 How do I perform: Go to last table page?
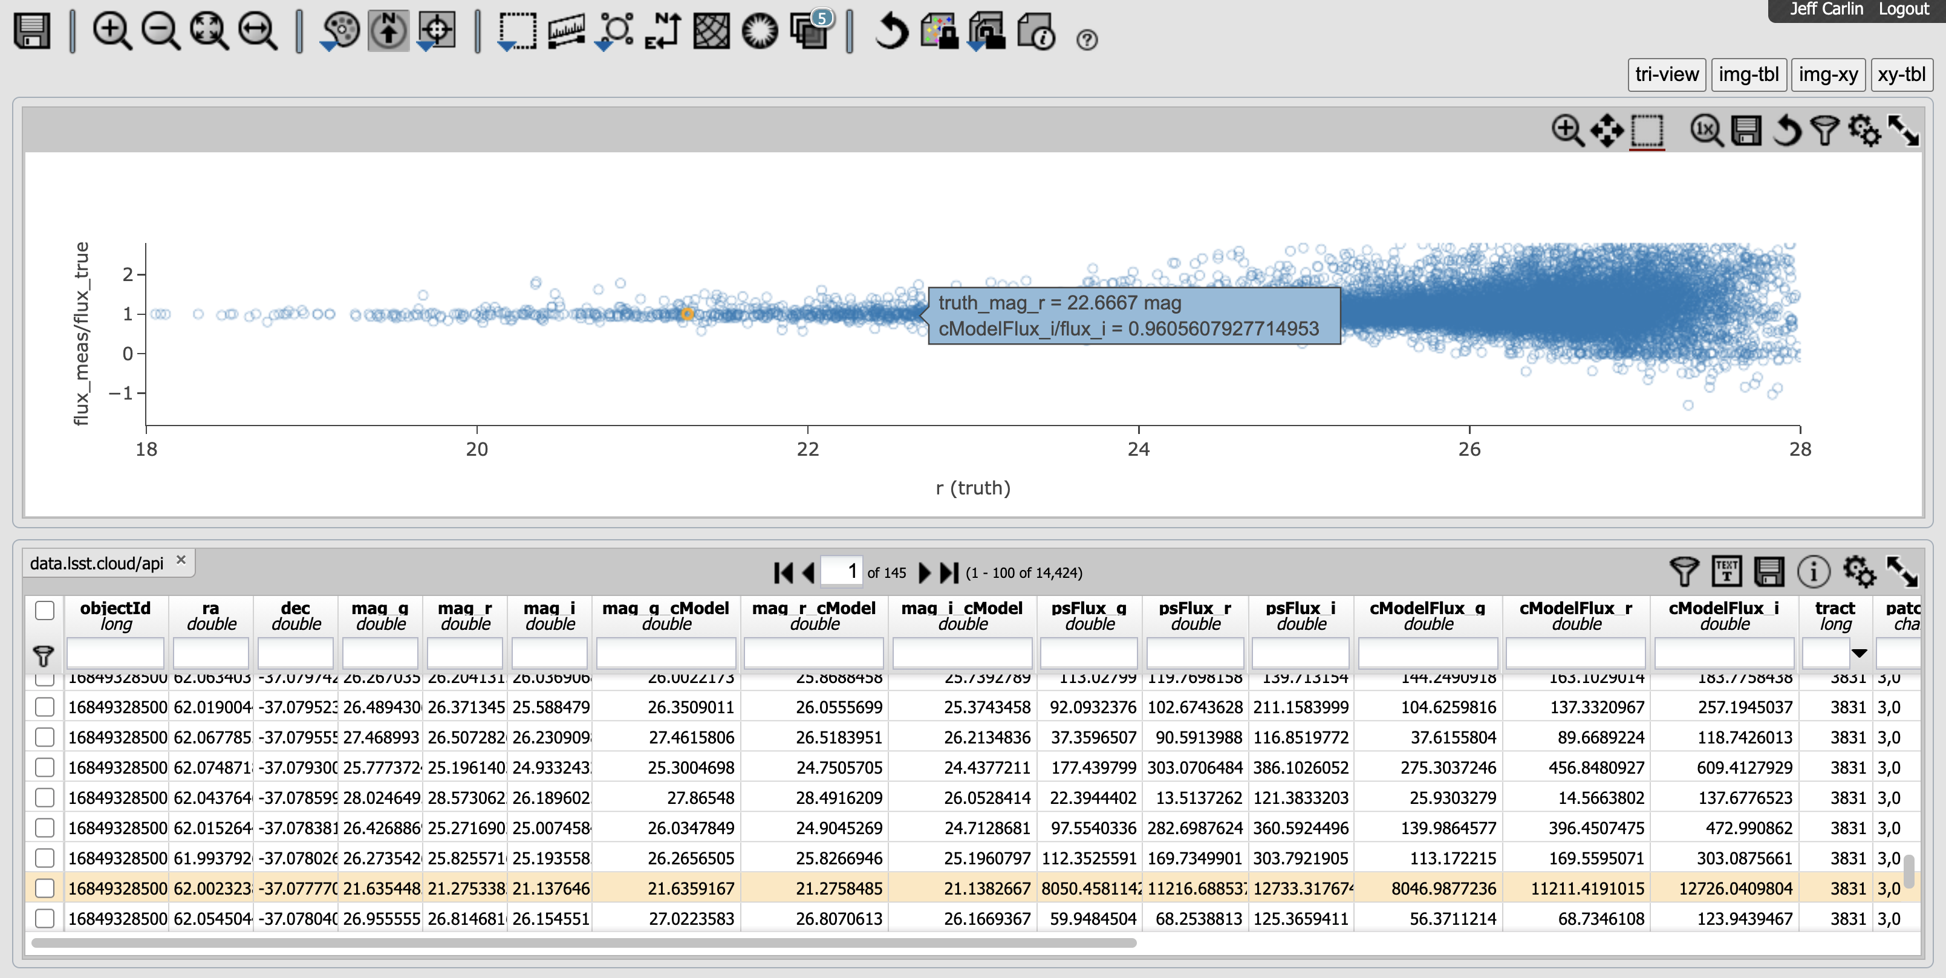949,572
